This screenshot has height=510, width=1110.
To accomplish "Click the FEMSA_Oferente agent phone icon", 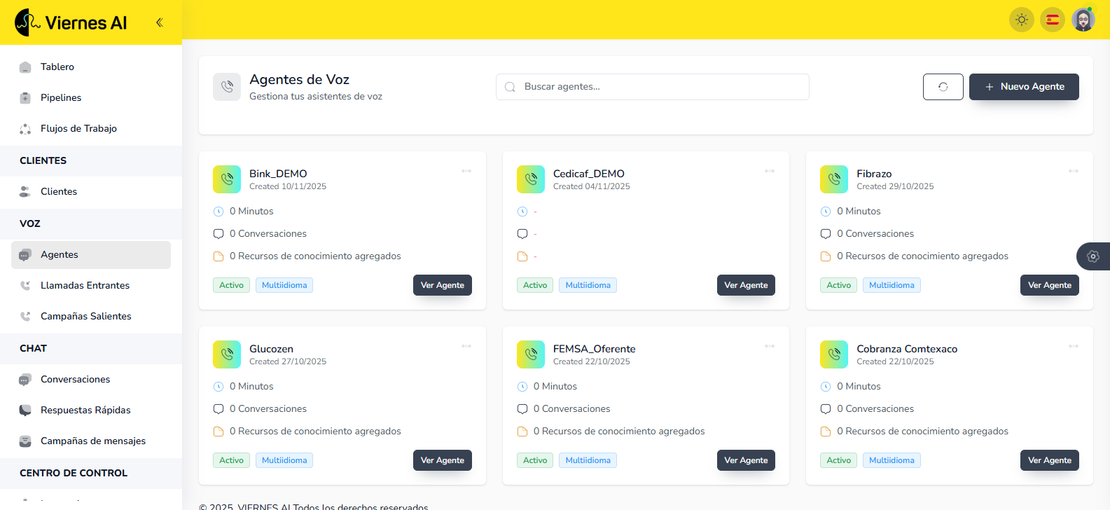I will (530, 354).
